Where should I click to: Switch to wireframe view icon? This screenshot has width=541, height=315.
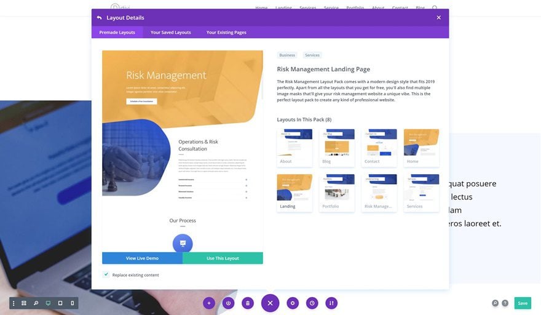point(24,303)
